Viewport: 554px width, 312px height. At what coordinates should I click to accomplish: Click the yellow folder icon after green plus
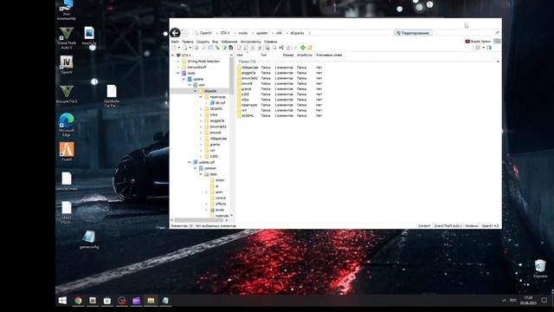click(310, 48)
